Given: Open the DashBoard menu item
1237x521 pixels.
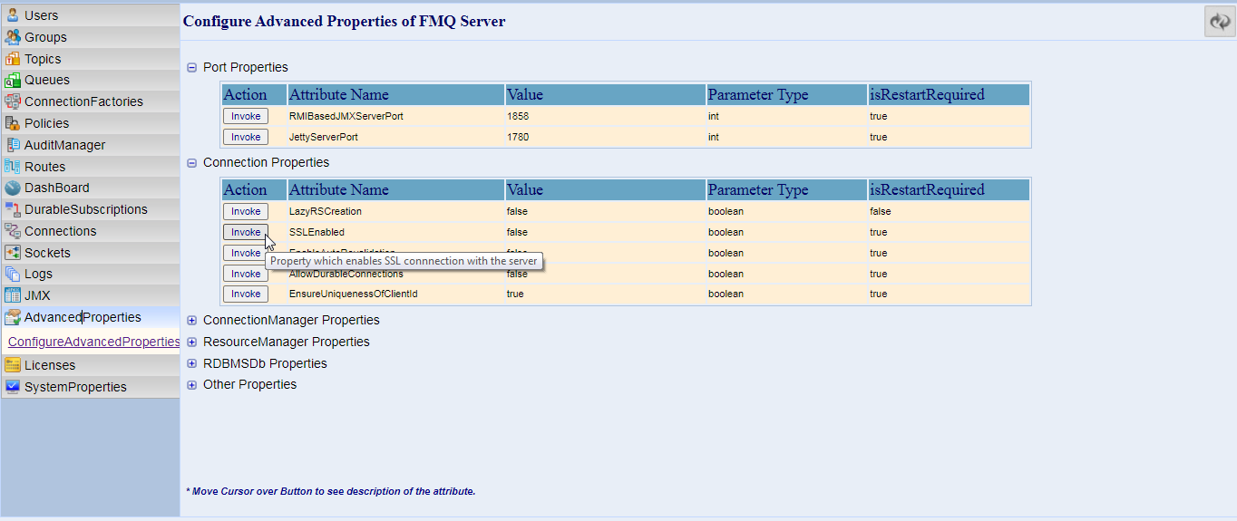Looking at the screenshot, I should coord(91,188).
